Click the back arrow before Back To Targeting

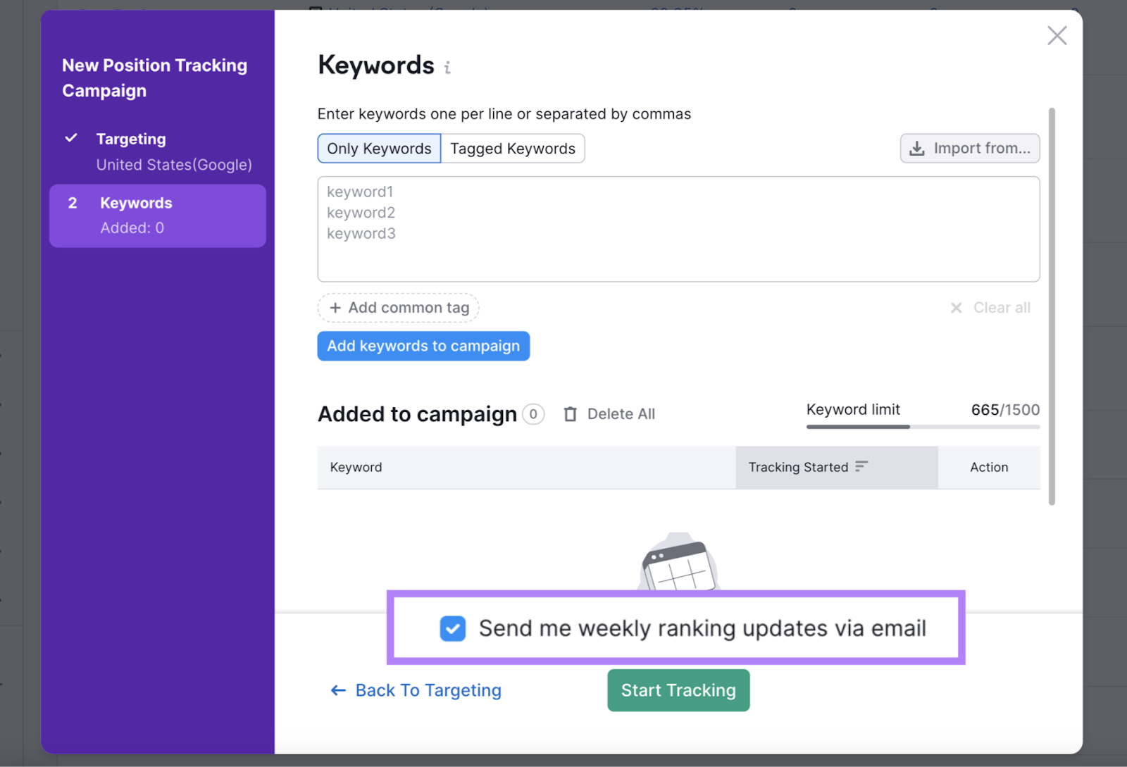click(337, 690)
